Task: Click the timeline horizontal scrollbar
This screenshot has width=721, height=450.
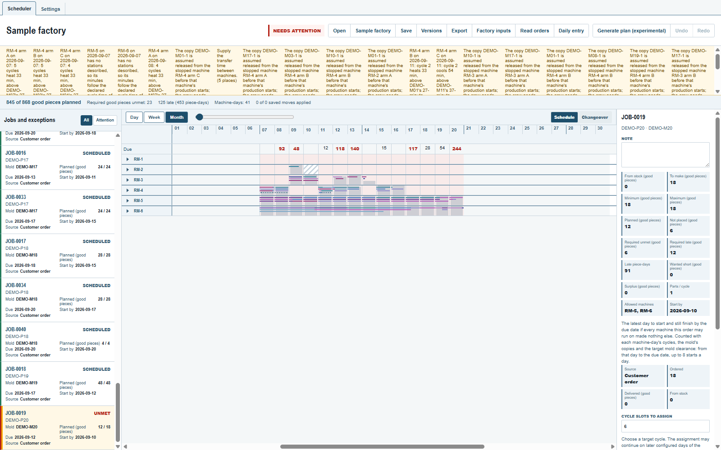Action: click(x=382, y=447)
